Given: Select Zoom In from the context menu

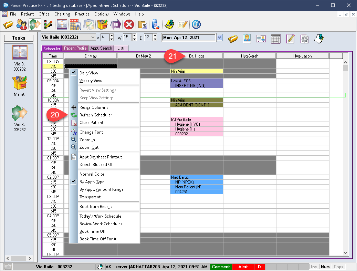Looking at the screenshot, I should pos(87,140).
